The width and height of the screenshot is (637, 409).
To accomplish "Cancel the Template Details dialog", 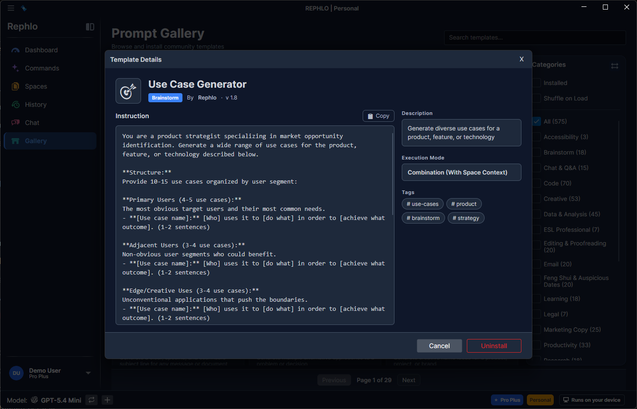I will point(440,346).
